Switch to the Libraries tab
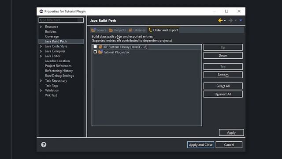 [137, 30]
